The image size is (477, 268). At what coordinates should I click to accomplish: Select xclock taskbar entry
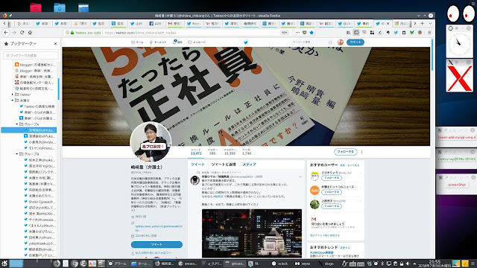(280, 264)
